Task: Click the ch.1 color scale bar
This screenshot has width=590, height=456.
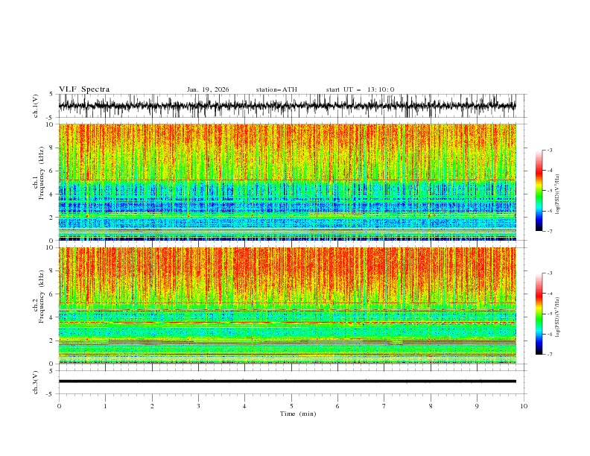Action: [539, 191]
